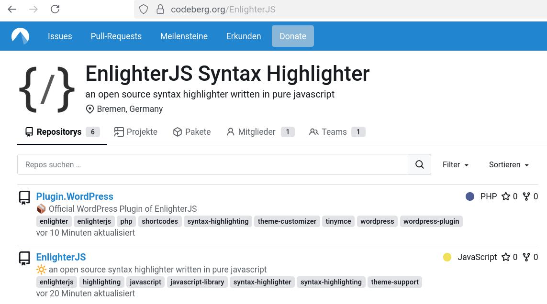Click the 'Bremen, Germany' location text
The height and width of the screenshot is (304, 547).
pos(130,109)
